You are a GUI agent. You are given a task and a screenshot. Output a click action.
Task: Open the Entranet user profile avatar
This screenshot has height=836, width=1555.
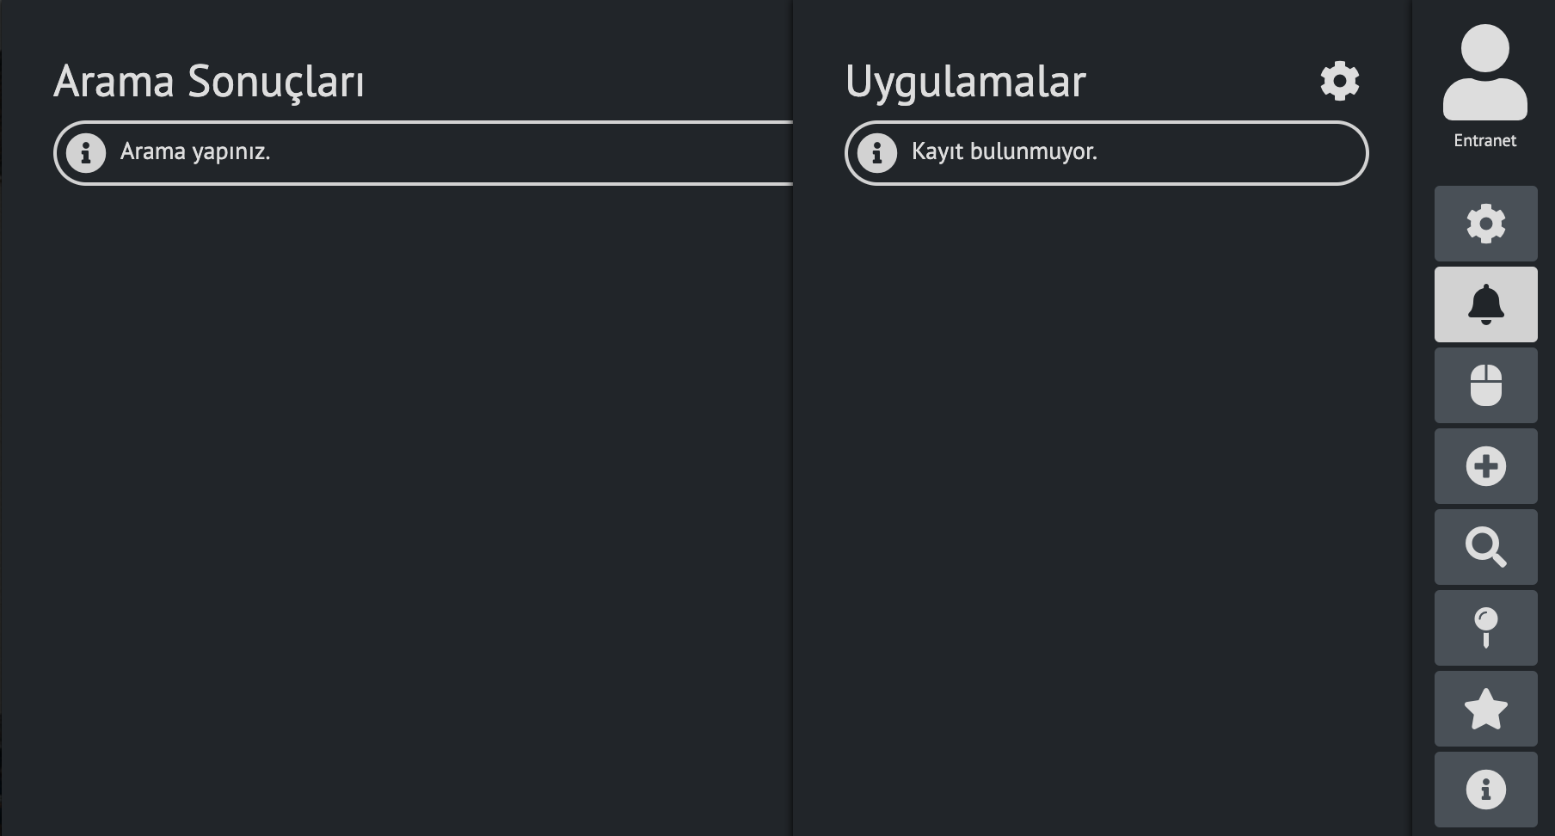point(1484,72)
